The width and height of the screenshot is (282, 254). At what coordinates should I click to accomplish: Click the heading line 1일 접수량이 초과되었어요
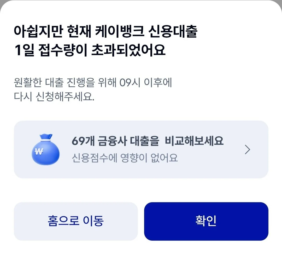90,50
